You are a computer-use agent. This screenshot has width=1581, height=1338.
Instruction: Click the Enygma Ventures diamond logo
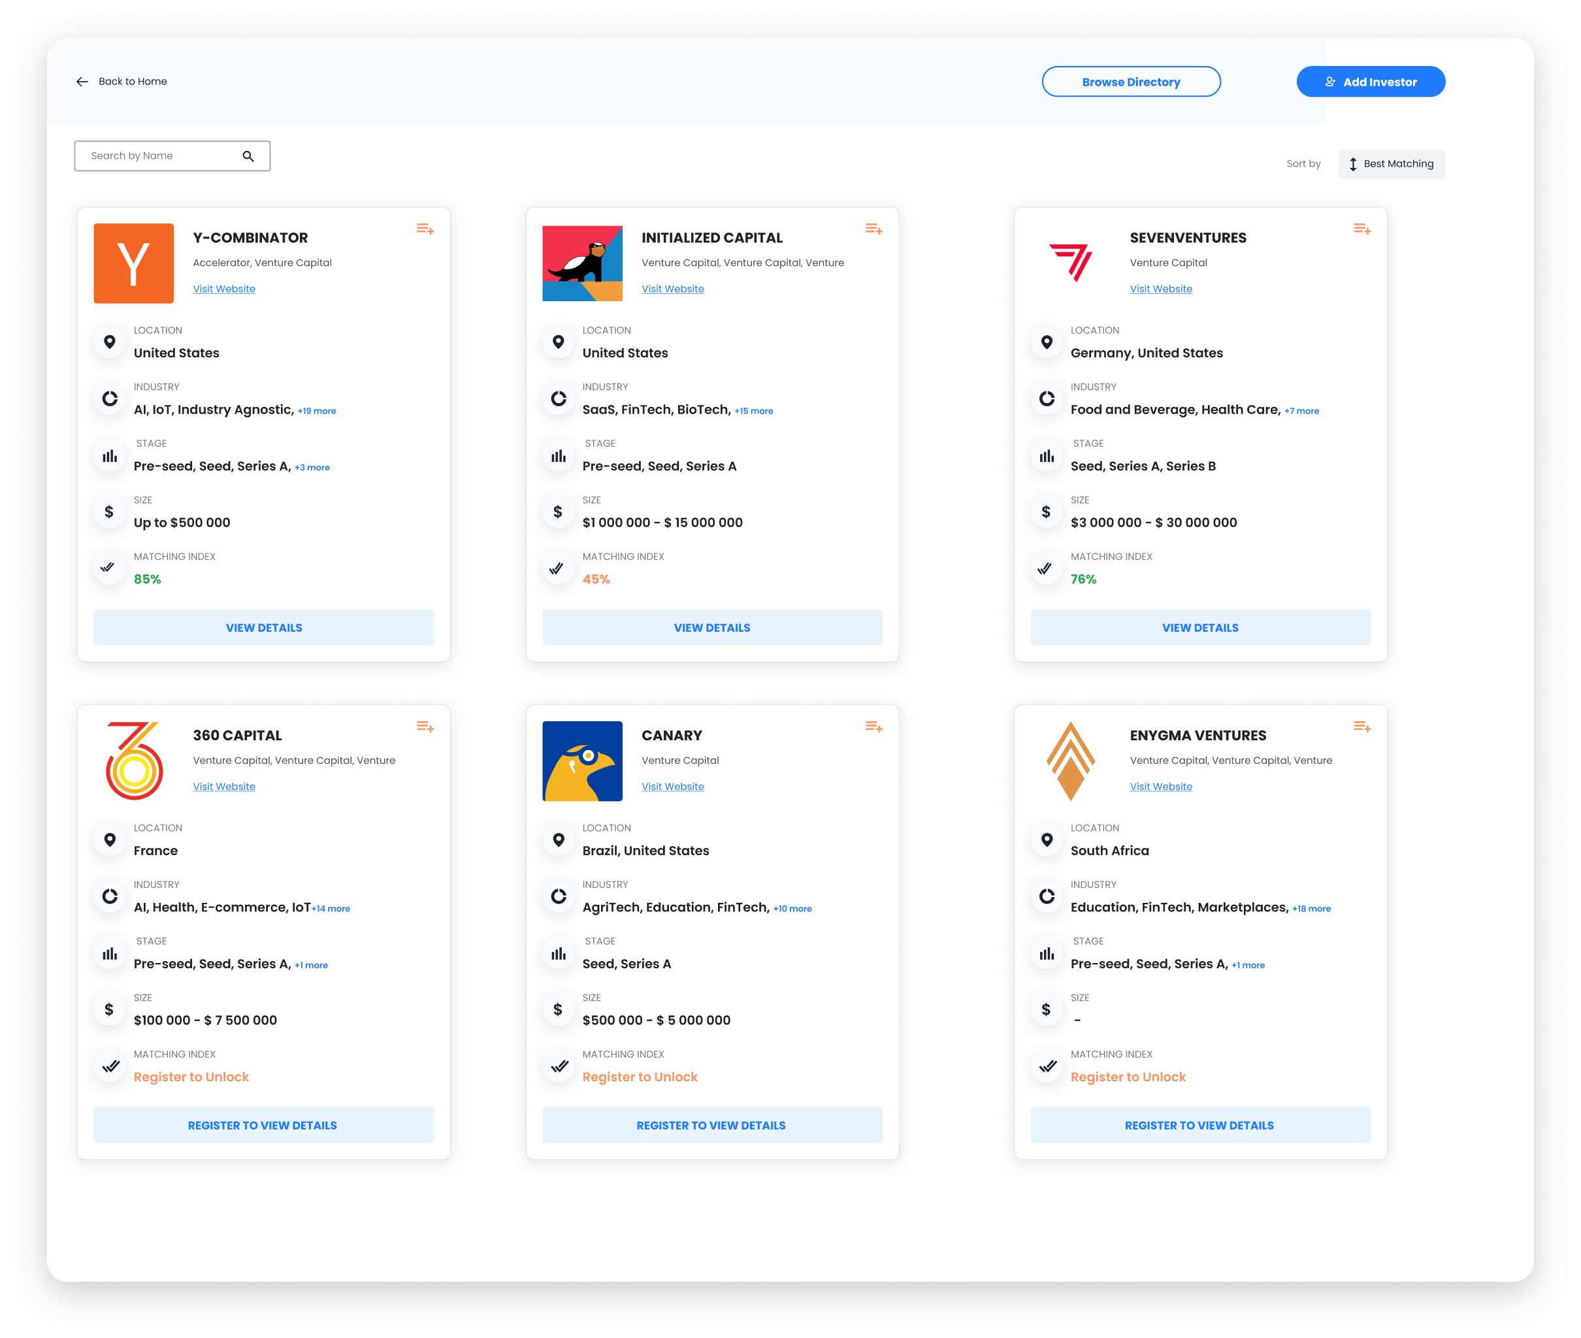(1071, 760)
